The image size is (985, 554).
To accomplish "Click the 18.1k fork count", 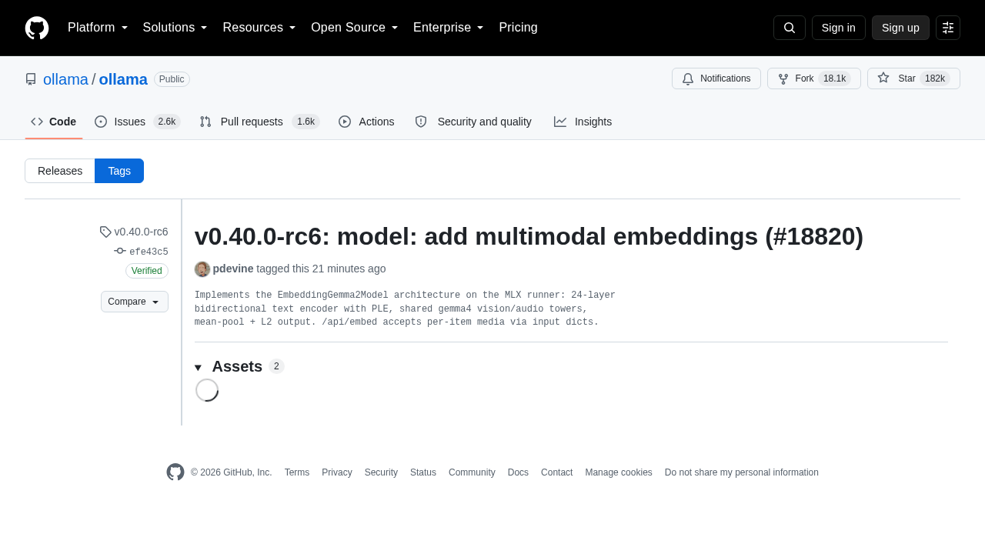I will click(834, 78).
